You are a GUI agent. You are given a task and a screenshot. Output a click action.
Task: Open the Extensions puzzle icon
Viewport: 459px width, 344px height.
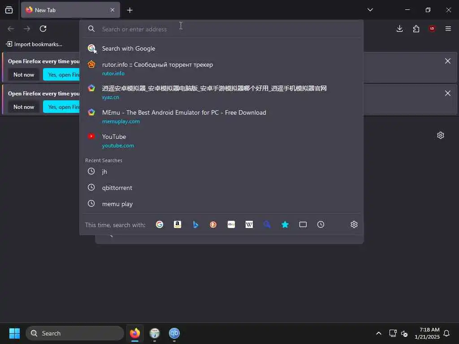tap(416, 29)
